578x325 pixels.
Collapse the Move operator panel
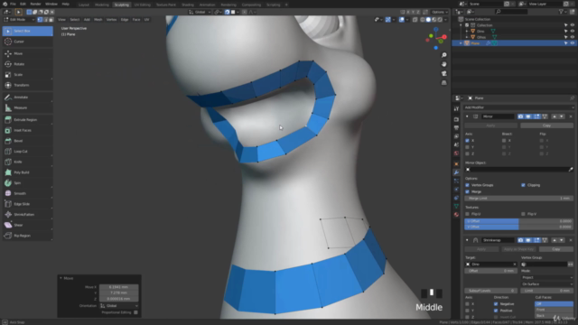pyautogui.click(x=61, y=278)
